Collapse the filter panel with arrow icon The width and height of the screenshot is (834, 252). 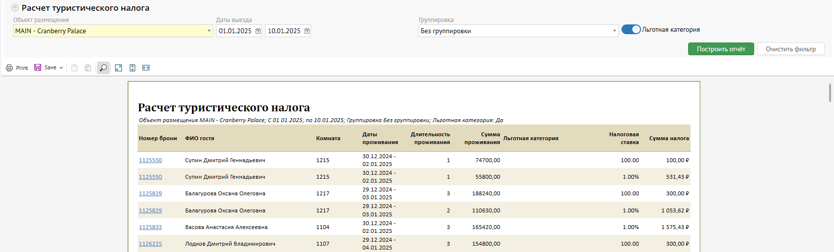pyautogui.click(x=15, y=8)
